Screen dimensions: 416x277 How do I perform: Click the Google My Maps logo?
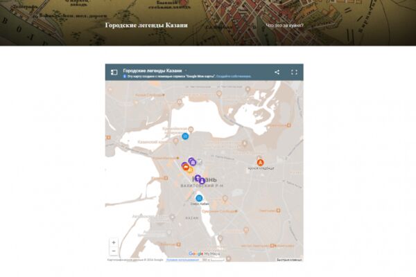(x=204, y=253)
